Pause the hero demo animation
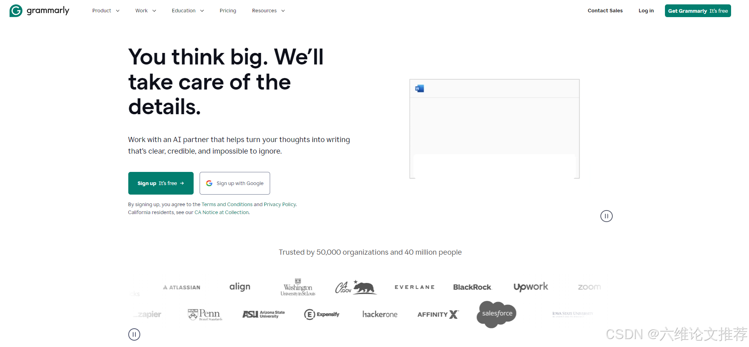 point(606,216)
